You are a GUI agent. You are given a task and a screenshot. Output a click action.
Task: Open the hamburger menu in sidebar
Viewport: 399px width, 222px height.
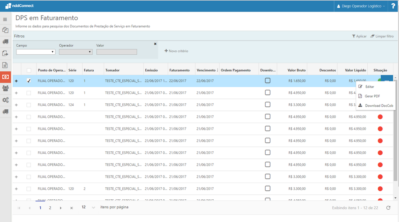[5, 19]
